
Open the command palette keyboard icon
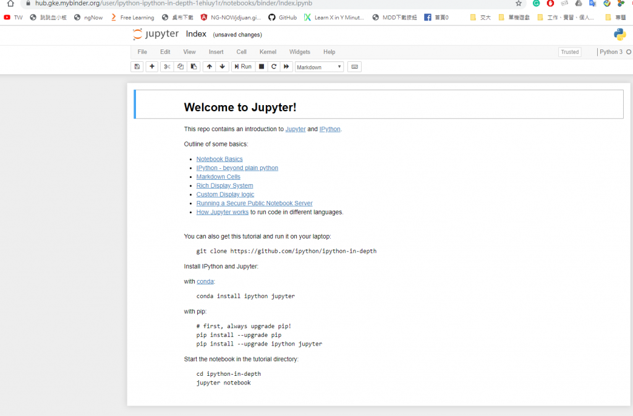pyautogui.click(x=354, y=67)
